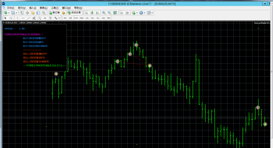Switch timeframe to M30
This screenshot has height=148, width=273.
tap(82, 18)
